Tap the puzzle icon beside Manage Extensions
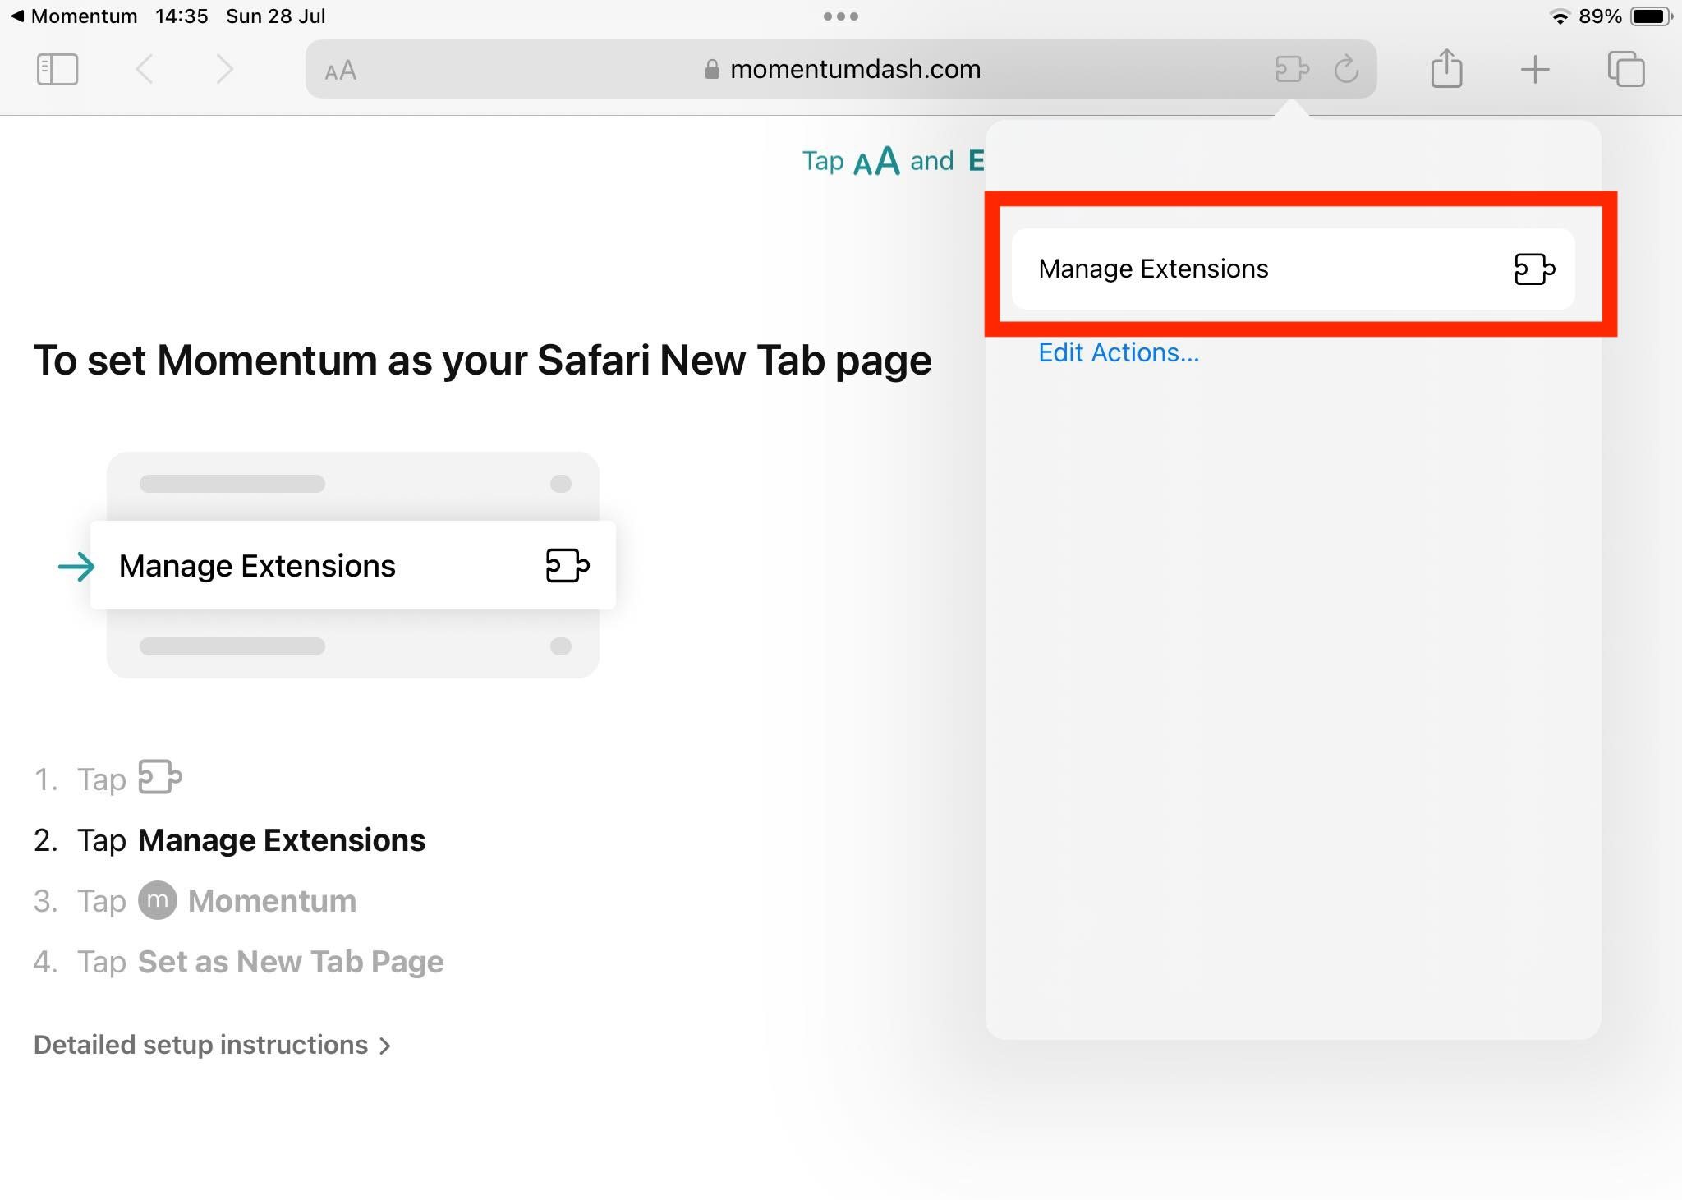The width and height of the screenshot is (1682, 1200). tap(1534, 269)
